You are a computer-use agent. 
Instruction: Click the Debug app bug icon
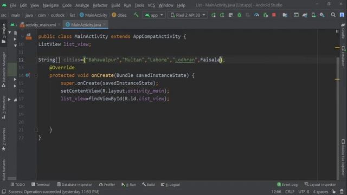click(x=239, y=15)
